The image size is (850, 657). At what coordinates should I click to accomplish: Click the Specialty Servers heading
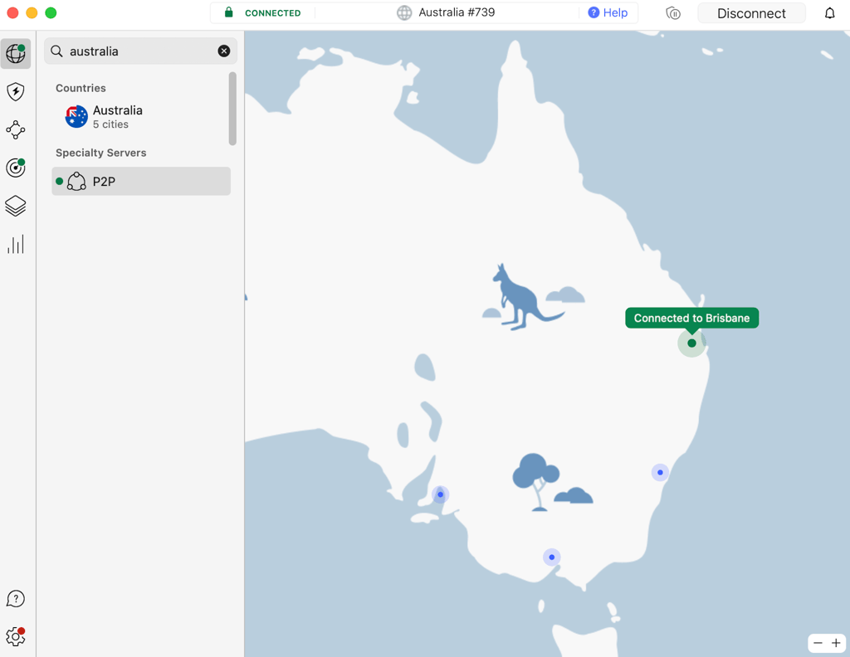[100, 153]
